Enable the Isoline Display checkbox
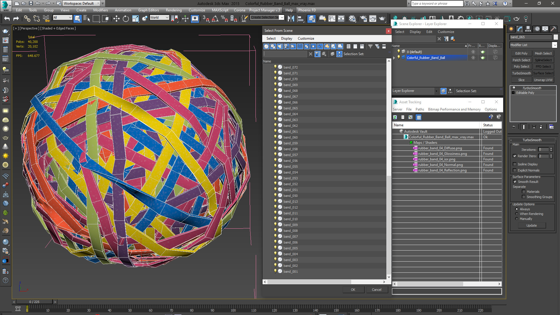560x315 pixels. 514,164
